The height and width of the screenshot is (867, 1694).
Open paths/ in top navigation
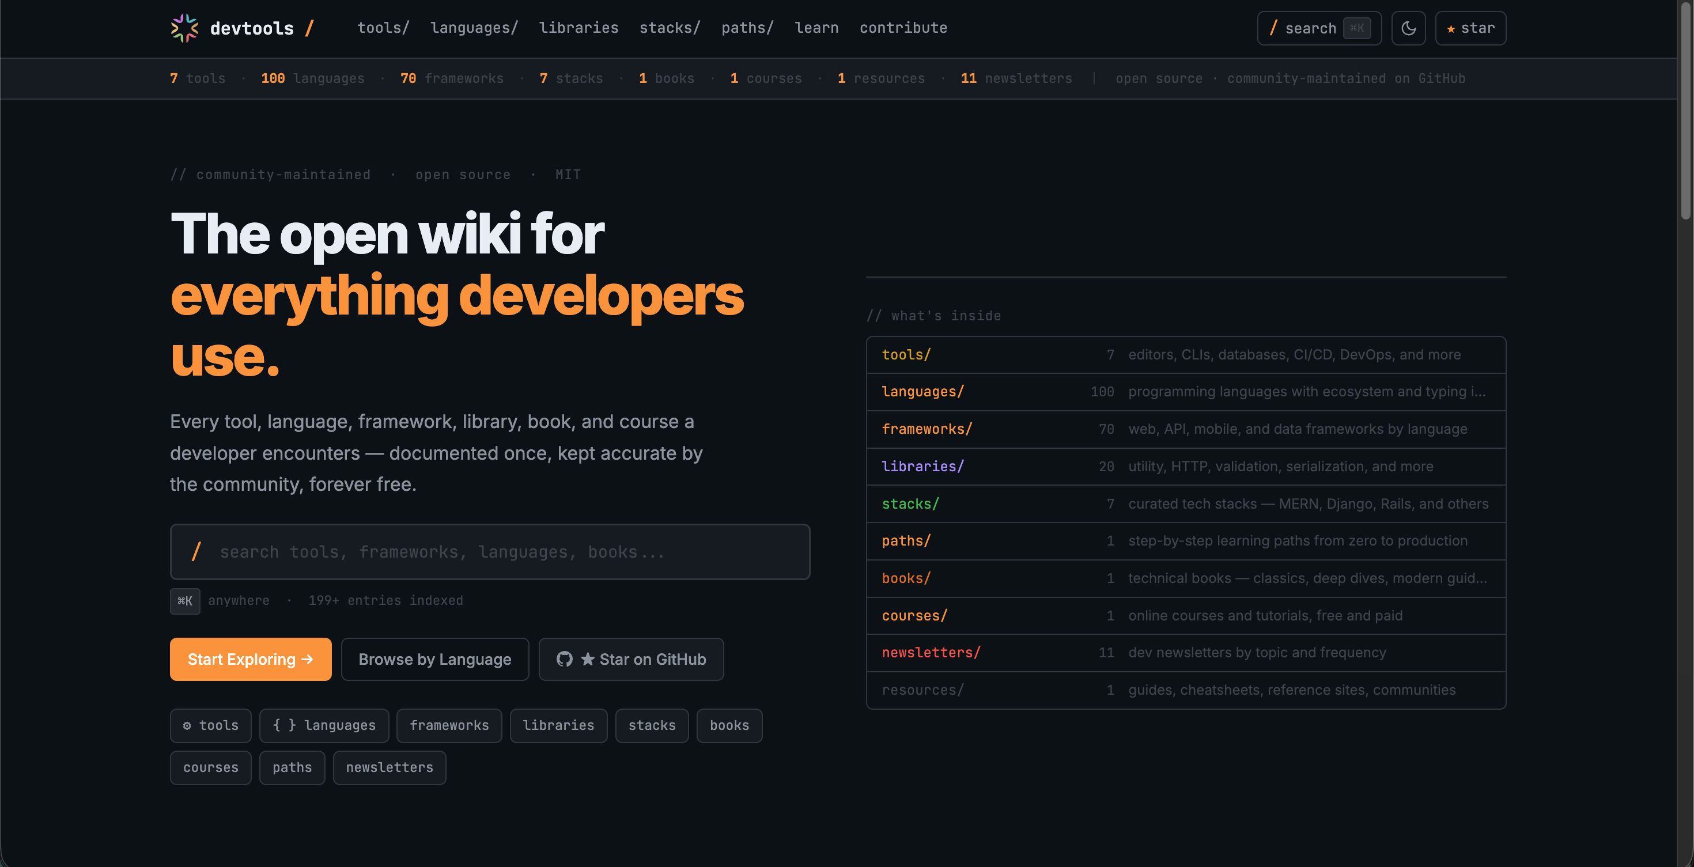(748, 28)
